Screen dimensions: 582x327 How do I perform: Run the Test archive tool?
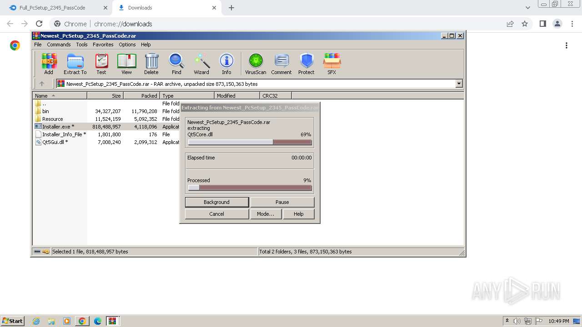(x=101, y=64)
